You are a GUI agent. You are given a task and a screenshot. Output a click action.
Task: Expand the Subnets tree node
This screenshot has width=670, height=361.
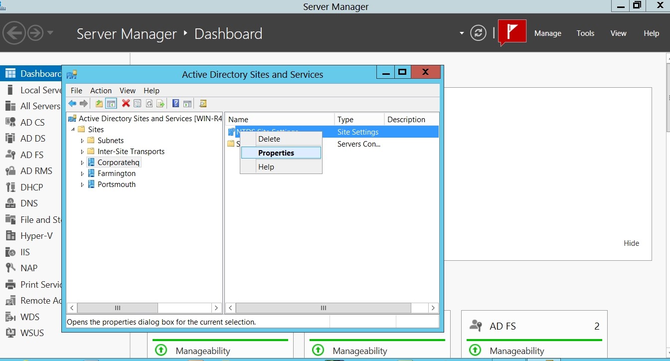[82, 141]
